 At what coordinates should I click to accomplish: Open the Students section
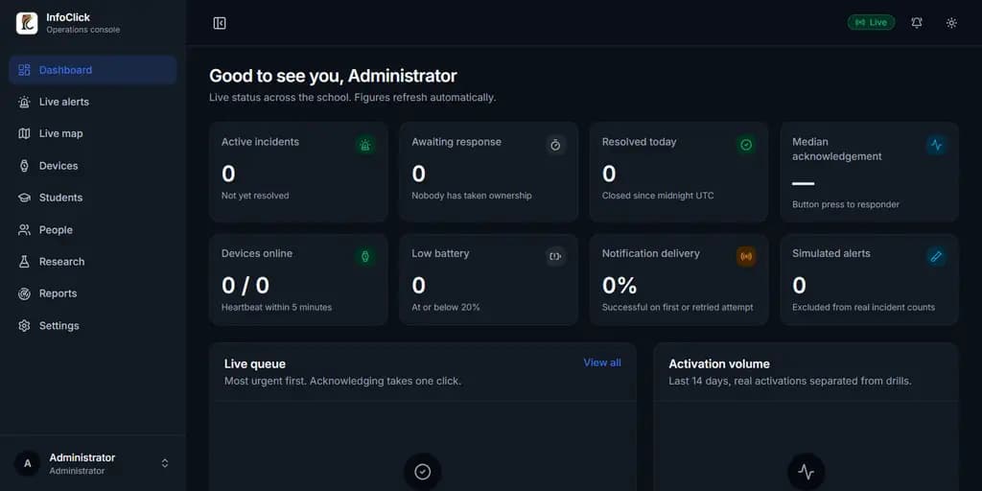click(x=93, y=198)
